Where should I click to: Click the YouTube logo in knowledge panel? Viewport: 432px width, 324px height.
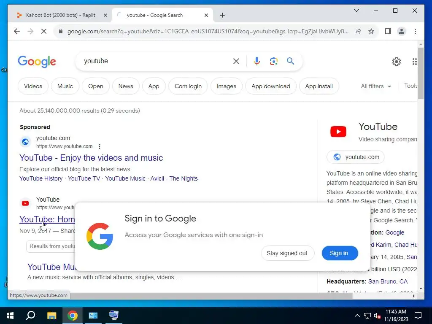338,132
